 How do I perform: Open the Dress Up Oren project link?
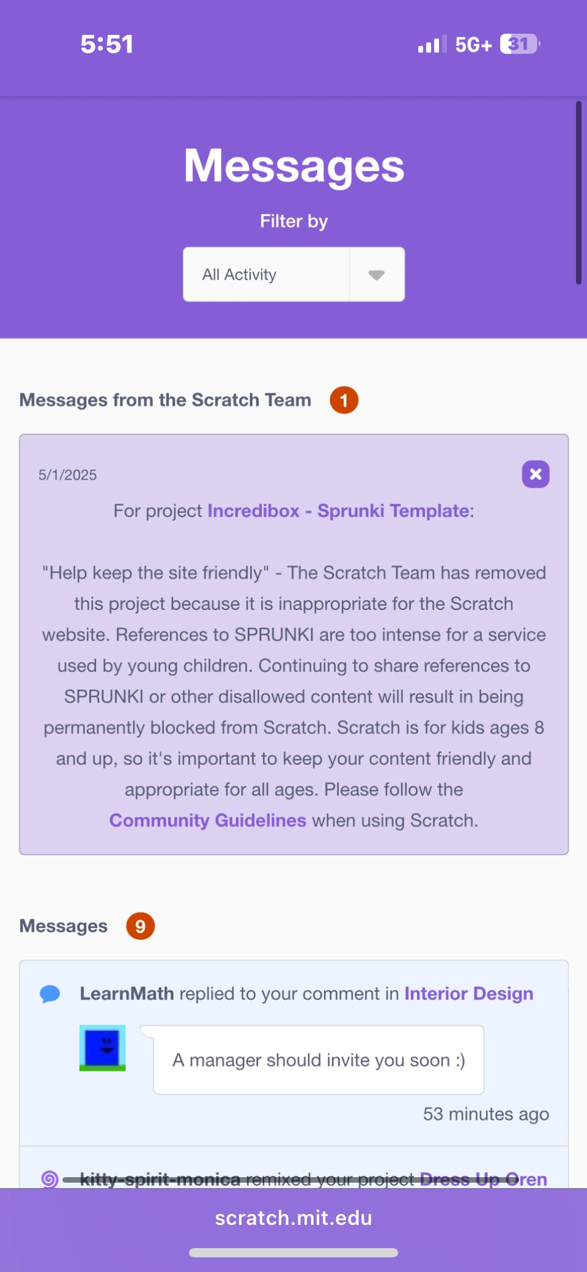click(483, 1179)
